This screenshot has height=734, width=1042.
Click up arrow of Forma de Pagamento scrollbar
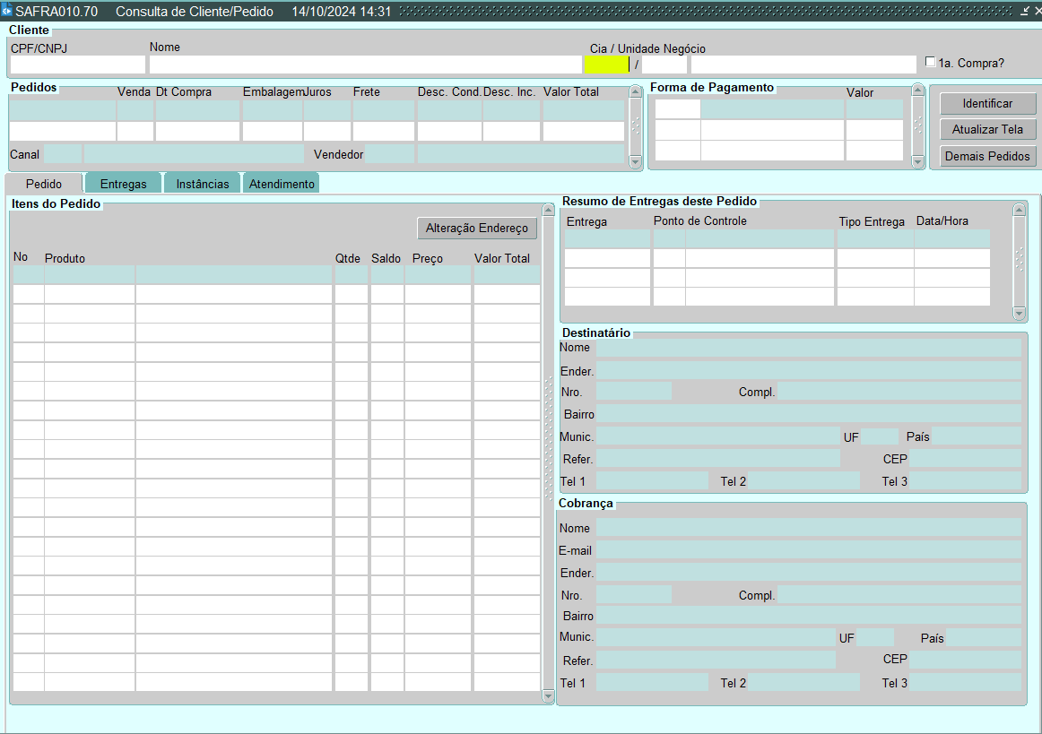(917, 91)
